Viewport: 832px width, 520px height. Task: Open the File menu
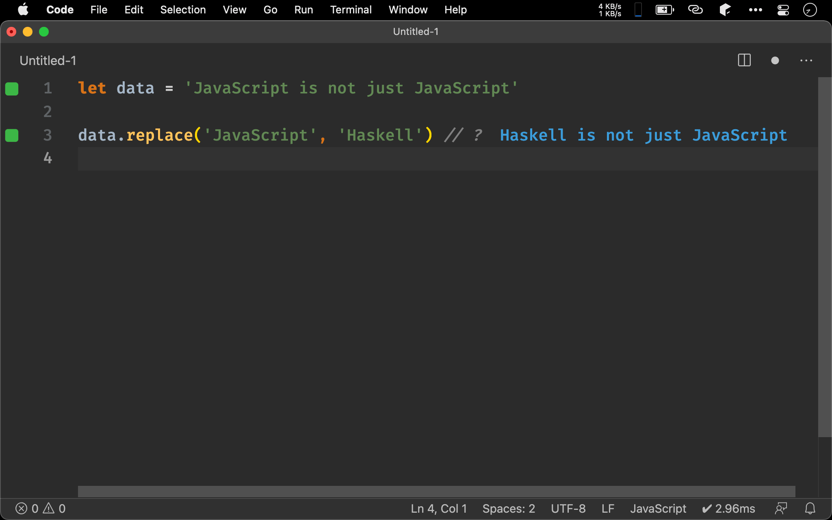(x=99, y=10)
